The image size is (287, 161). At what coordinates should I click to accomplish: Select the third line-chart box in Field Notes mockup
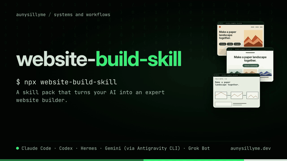[x=252, y=95]
